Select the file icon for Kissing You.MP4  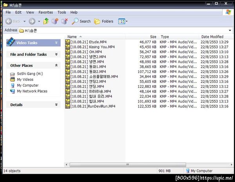pyautogui.click(x=68, y=47)
